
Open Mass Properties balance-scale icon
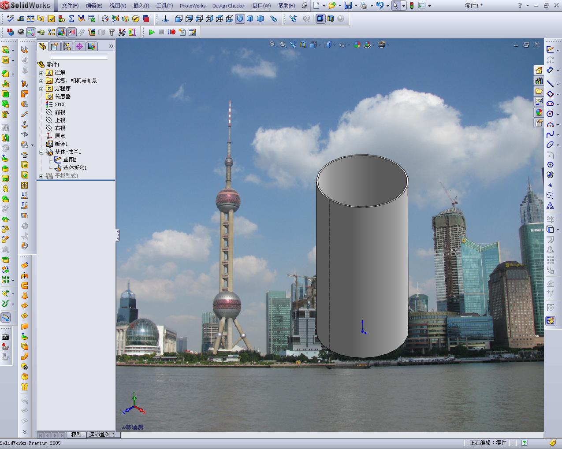[31, 19]
